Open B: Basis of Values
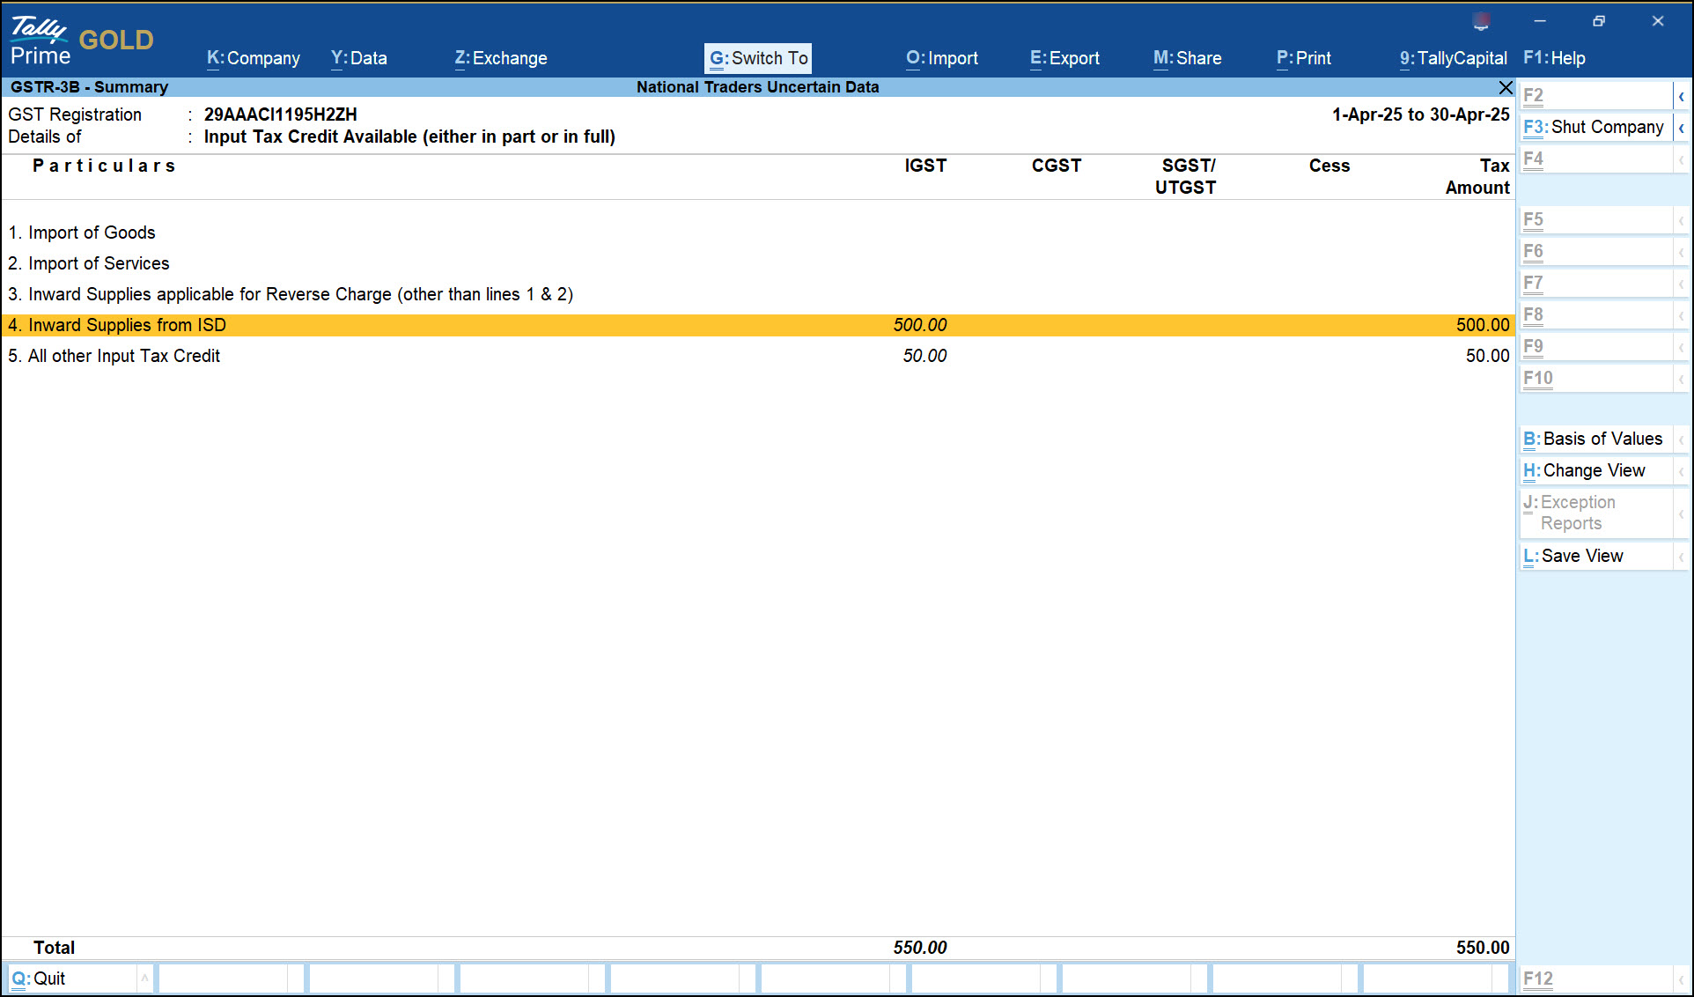Viewport: 1694px width, 997px height. (x=1592, y=439)
